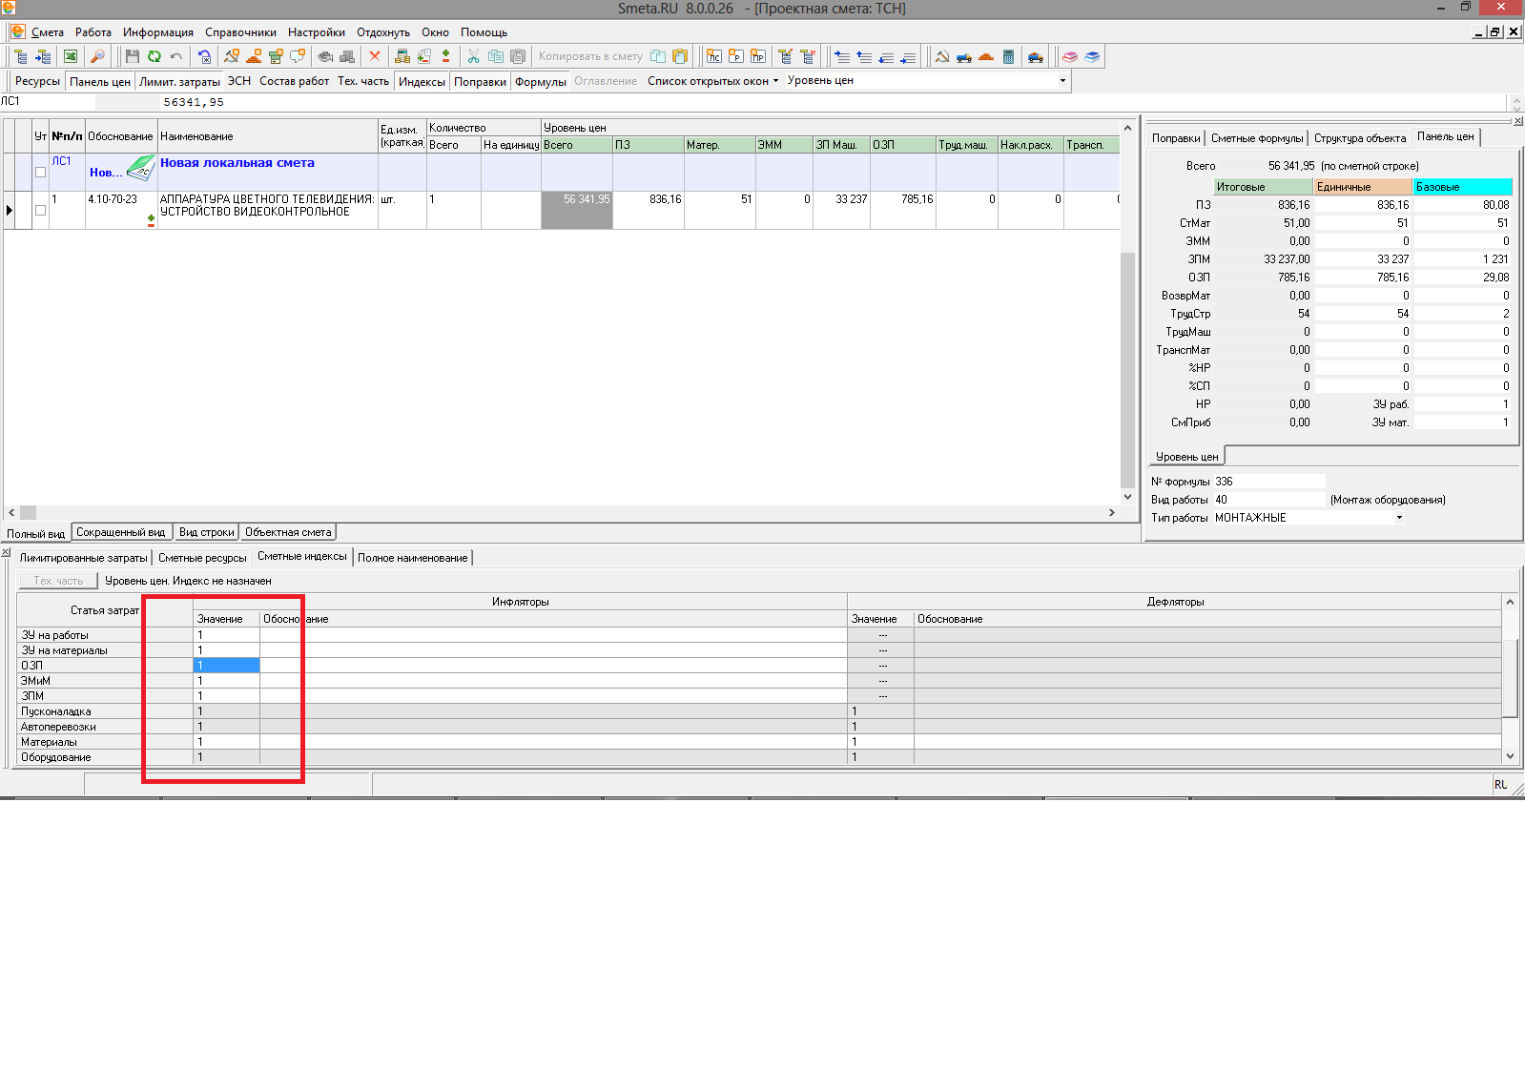Click the red X delete icon
The image size is (1525, 1070).
tap(375, 57)
